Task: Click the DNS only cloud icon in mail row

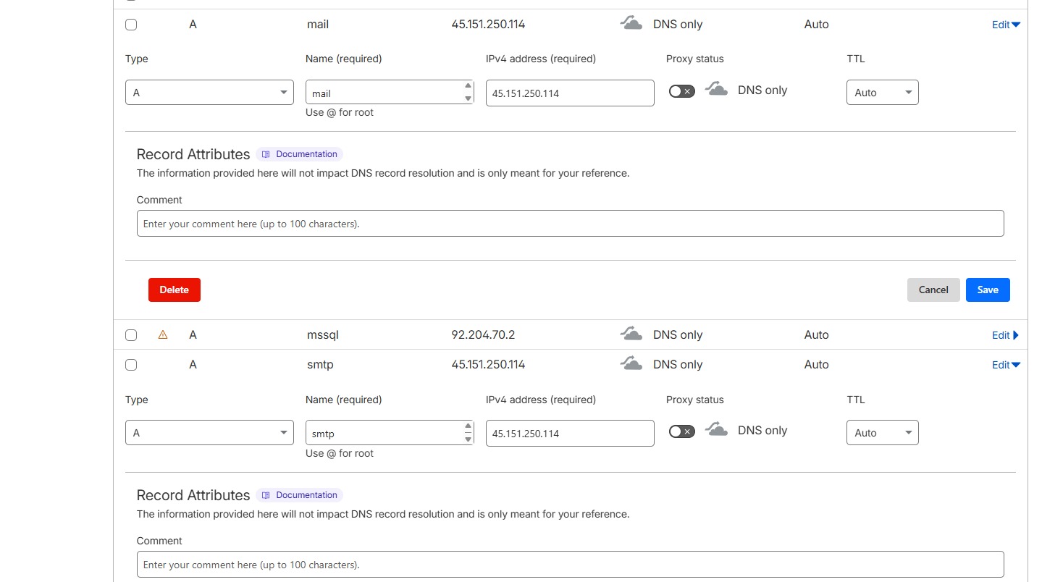Action: pyautogui.click(x=631, y=23)
